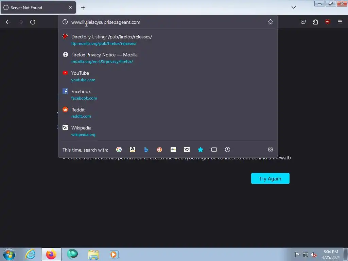Reload the current page

click(x=33, y=22)
